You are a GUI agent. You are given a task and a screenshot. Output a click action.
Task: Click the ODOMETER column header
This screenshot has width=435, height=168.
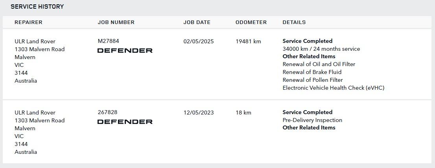pos(251,22)
